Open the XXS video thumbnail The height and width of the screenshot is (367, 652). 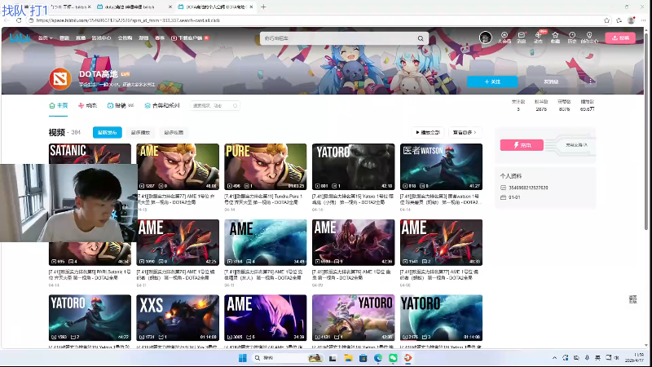click(178, 318)
